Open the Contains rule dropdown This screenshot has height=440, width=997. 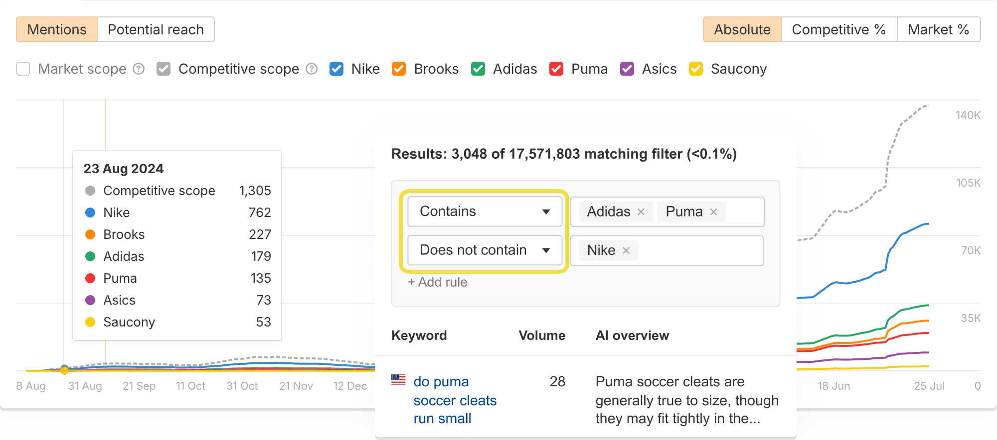coord(485,212)
